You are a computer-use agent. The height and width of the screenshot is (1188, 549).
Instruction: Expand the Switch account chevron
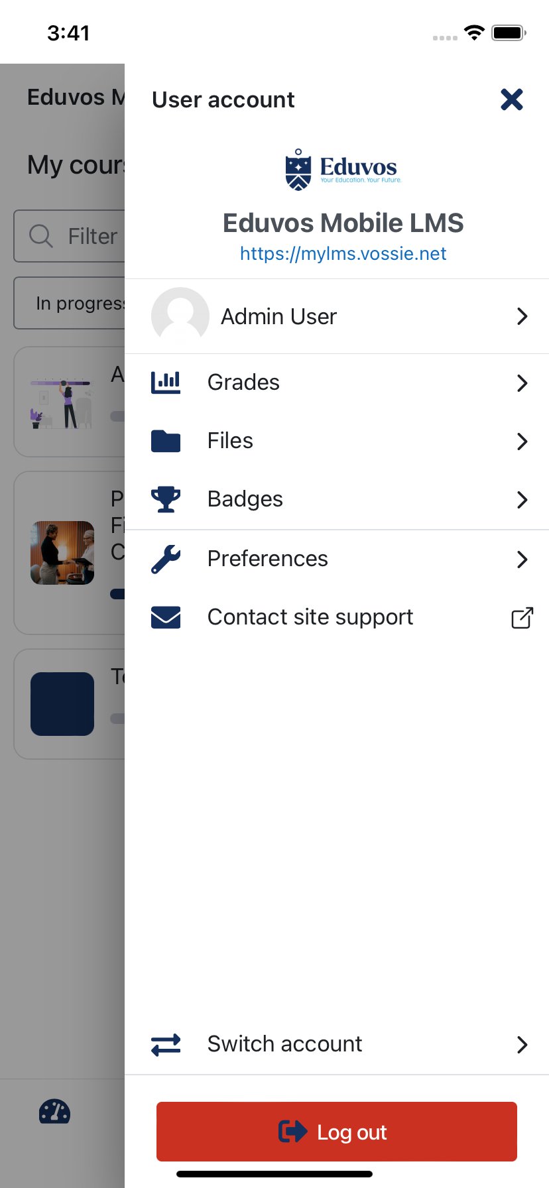point(522,1044)
